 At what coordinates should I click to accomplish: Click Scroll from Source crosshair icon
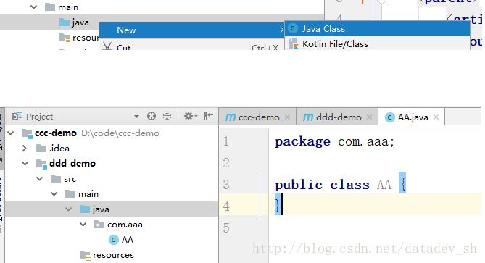[x=152, y=116]
